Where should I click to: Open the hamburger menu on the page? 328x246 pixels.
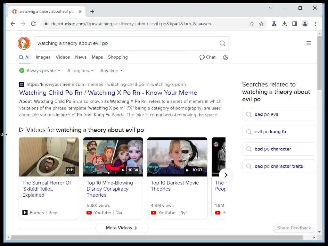(x=309, y=43)
